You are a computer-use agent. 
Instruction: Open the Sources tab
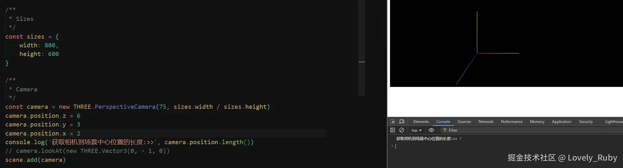[x=464, y=122]
